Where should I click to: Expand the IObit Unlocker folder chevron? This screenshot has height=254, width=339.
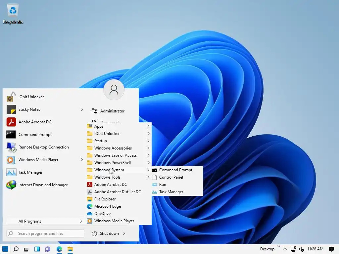pyautogui.click(x=148, y=134)
